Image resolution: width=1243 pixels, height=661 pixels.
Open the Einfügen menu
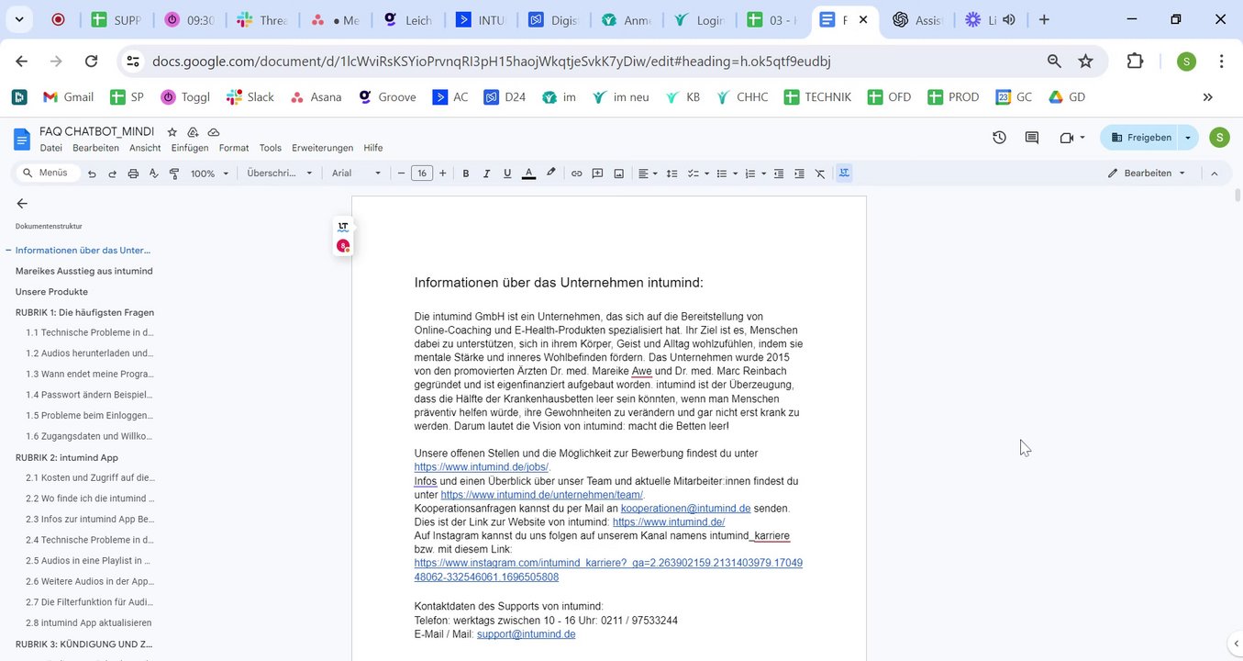[x=189, y=148]
